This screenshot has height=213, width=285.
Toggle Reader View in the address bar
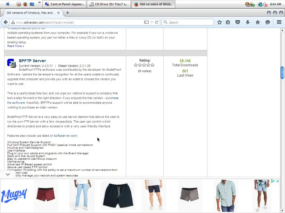coord(146,22)
